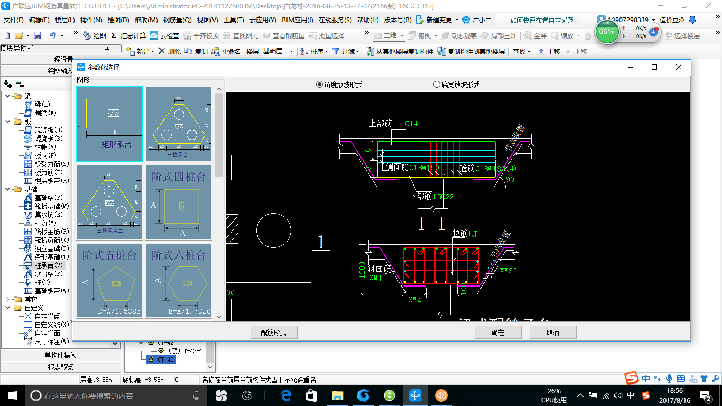Viewport: 722px width, 406px height.
Task: Click 确定 button in dialog
Action: pyautogui.click(x=498, y=333)
